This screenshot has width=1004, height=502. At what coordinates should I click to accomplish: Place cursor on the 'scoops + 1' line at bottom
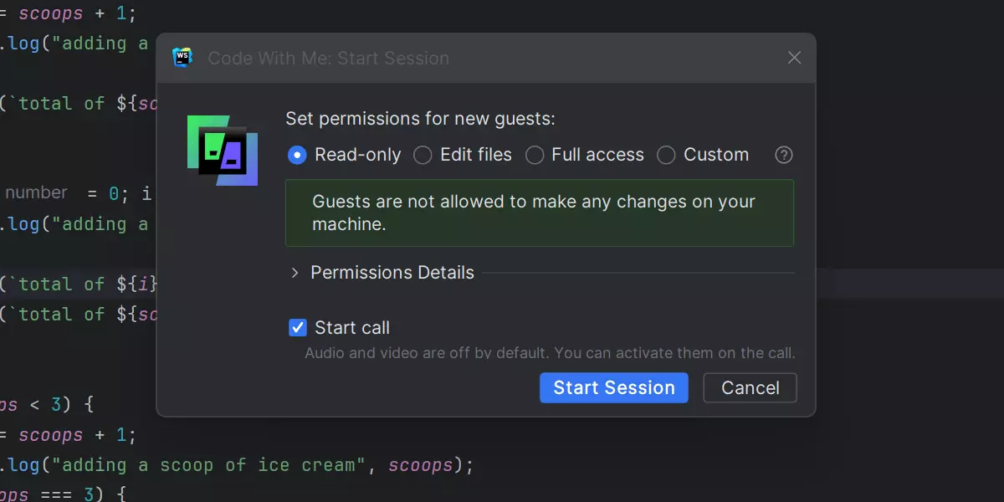click(x=75, y=435)
